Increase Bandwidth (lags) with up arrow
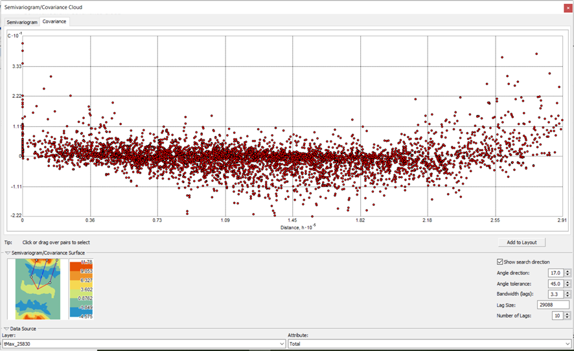This screenshot has width=574, height=351. tap(568, 292)
